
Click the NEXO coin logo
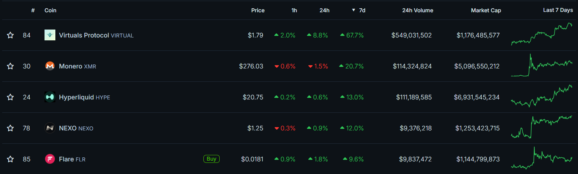click(x=50, y=128)
